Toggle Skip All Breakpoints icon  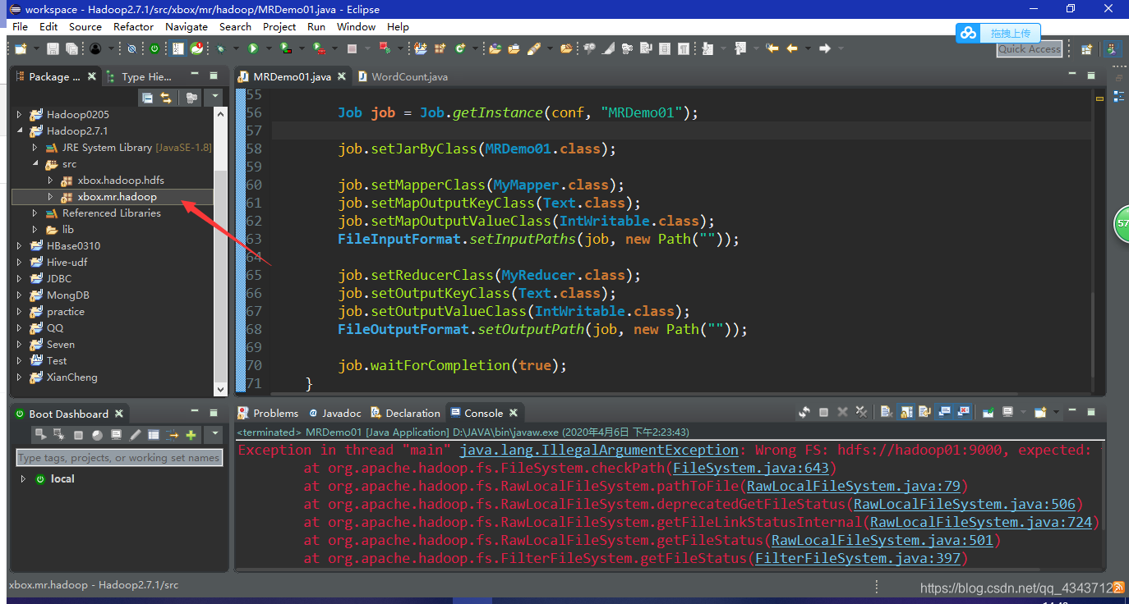pos(131,48)
